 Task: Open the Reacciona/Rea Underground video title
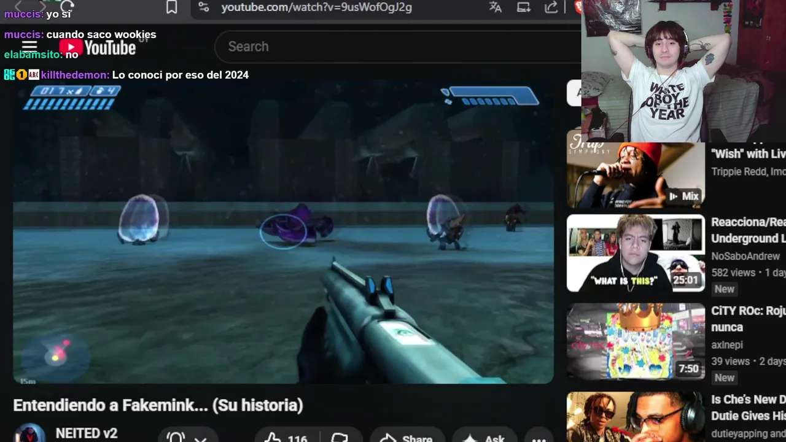(x=748, y=230)
